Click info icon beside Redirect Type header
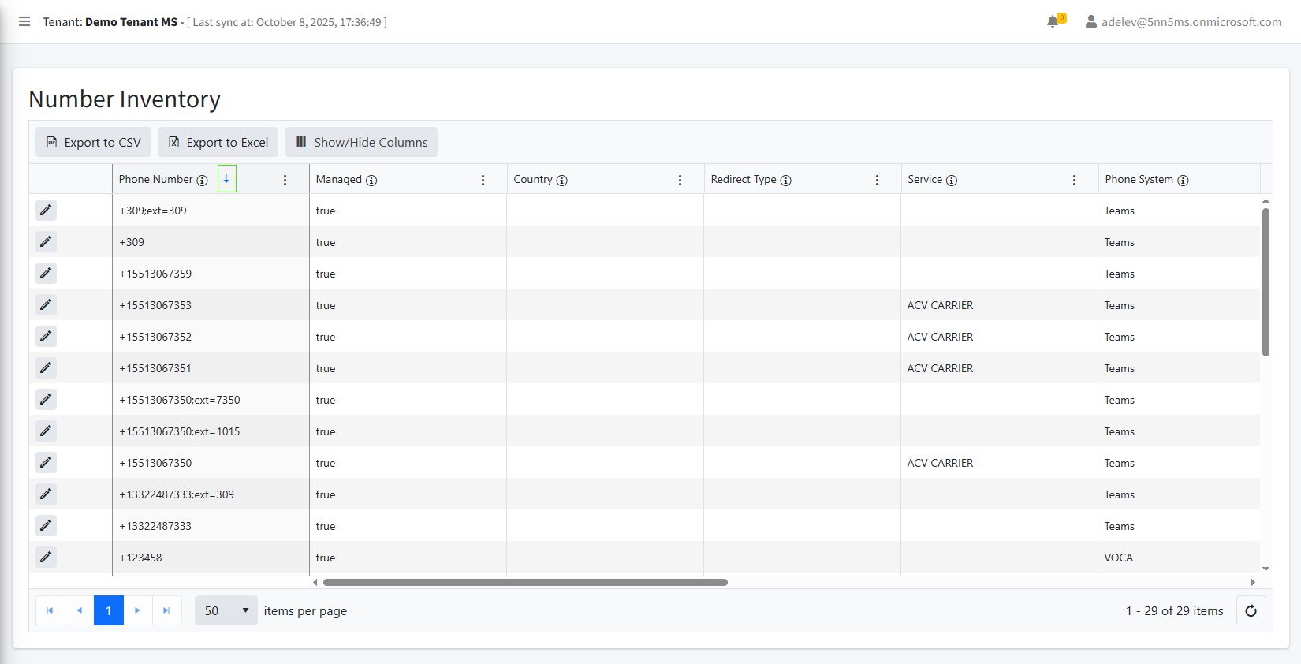The image size is (1301, 664). (785, 181)
